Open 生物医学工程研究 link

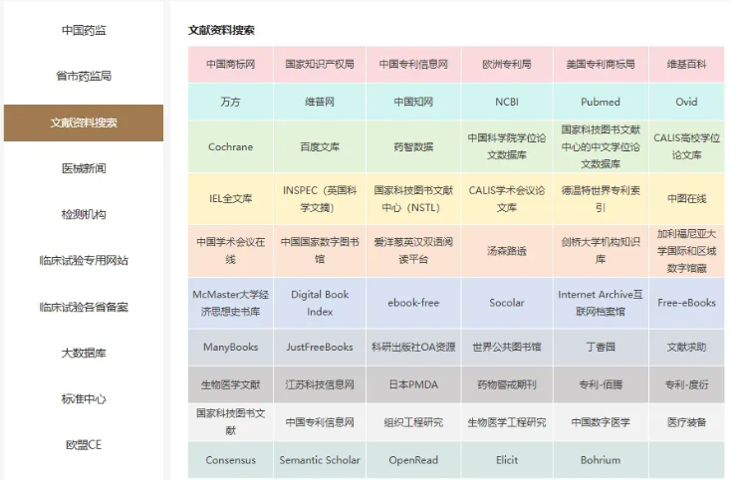tap(513, 428)
